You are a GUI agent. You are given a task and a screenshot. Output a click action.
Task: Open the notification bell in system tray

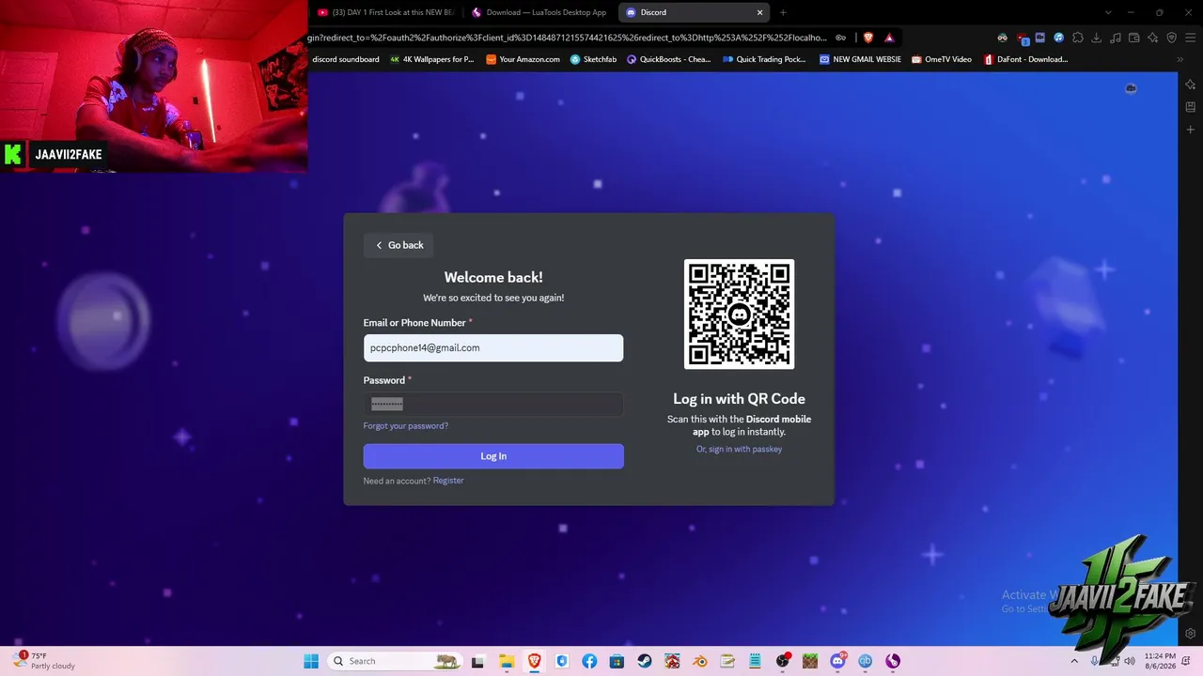tap(1188, 661)
